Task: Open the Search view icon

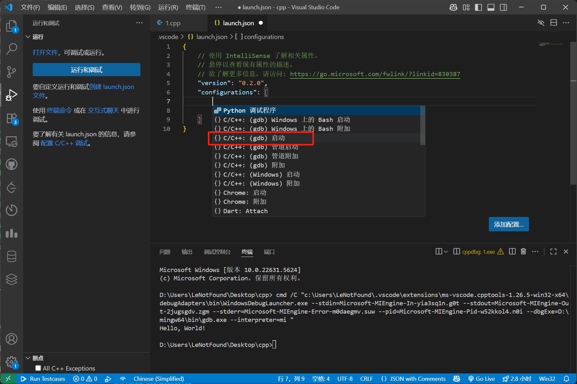Action: point(12,49)
